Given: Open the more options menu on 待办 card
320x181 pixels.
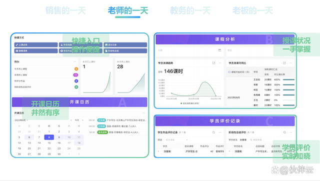Looking at the screenshot, I should tap(74, 61).
